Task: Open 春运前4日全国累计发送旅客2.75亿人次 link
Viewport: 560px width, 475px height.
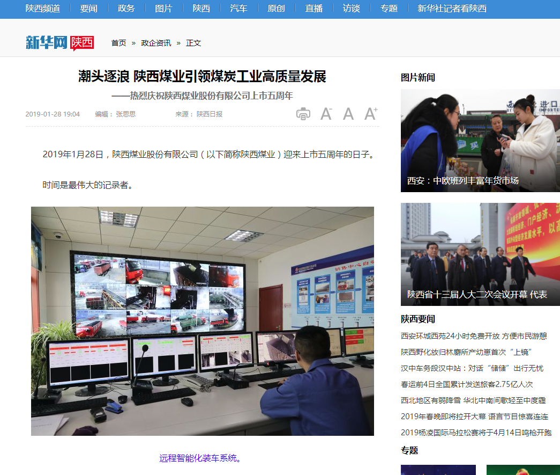Action: pos(467,384)
